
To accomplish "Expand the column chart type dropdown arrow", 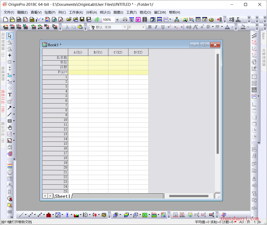I will 53,215.
